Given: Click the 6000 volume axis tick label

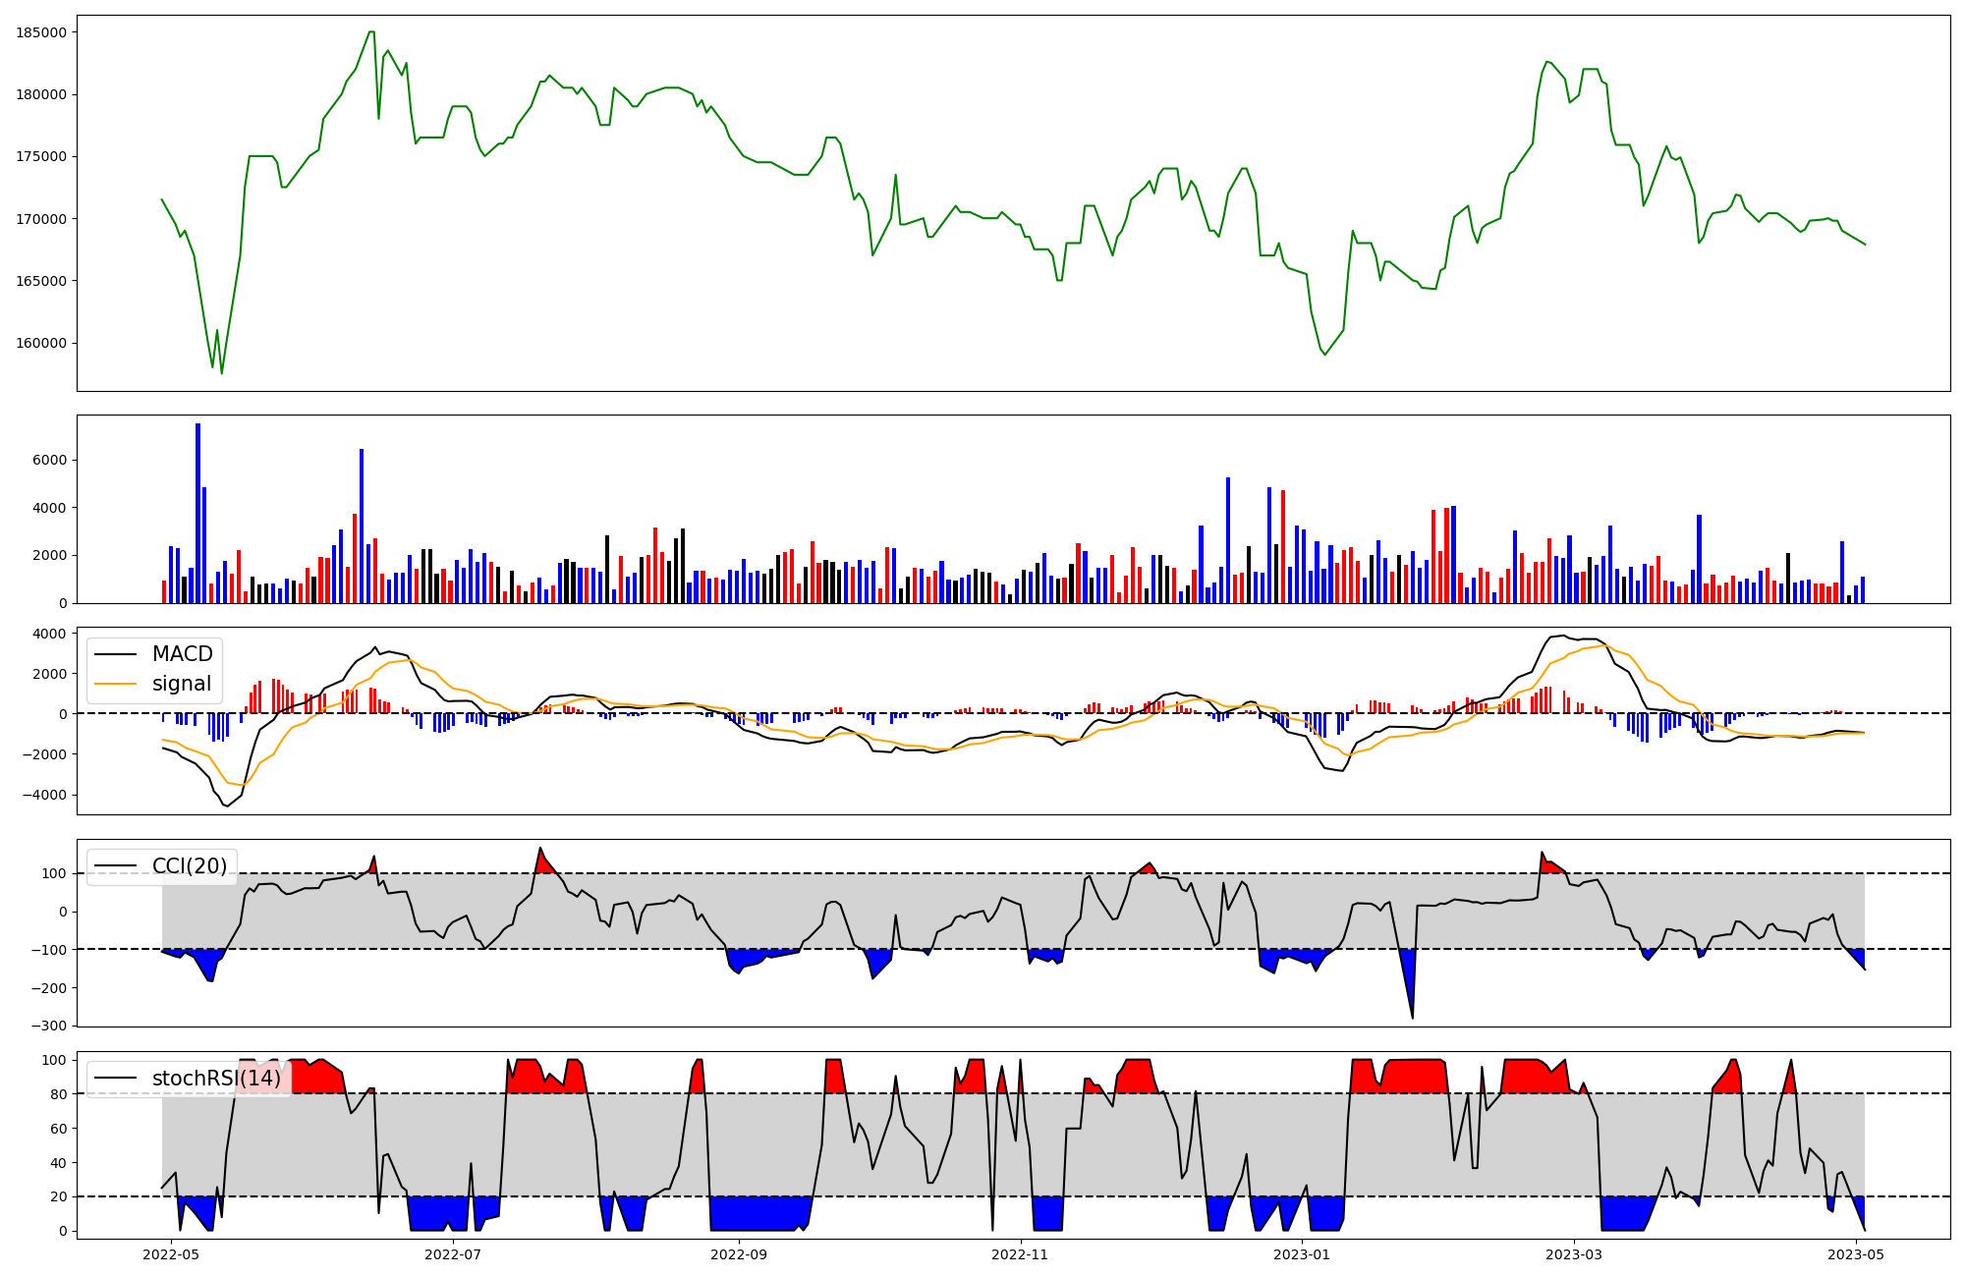Looking at the screenshot, I should 51,461.
